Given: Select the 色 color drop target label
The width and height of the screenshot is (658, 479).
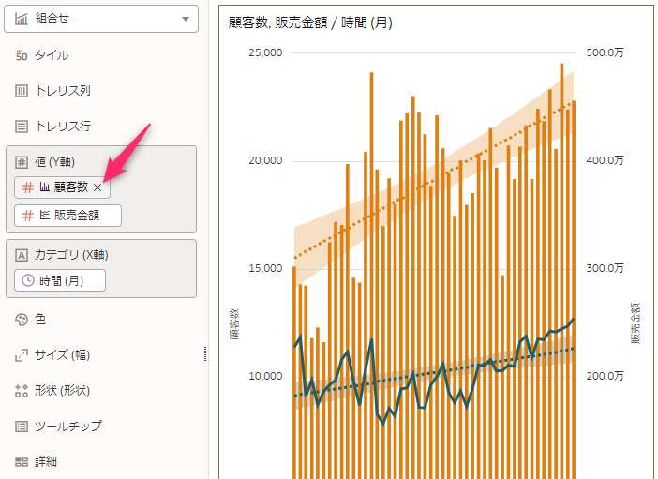Looking at the screenshot, I should (40, 320).
